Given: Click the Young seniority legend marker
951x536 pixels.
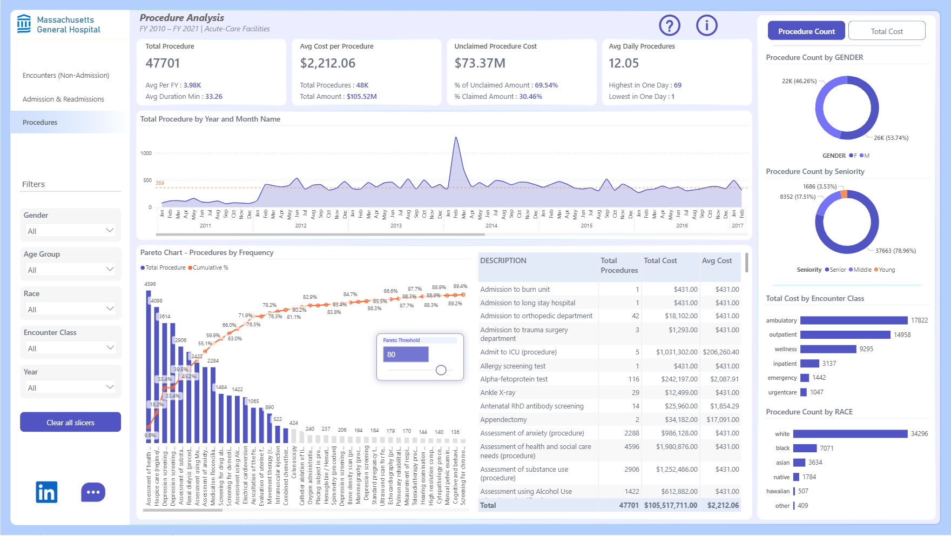Looking at the screenshot, I should point(876,270).
